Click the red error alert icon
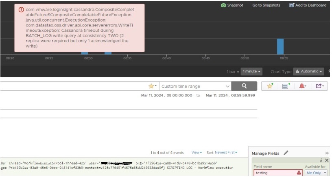The width and height of the screenshot is (332, 177). click(21, 10)
